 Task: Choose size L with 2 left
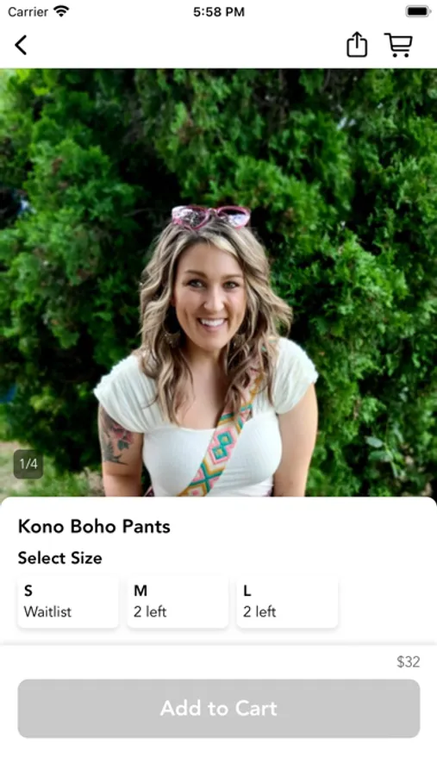coord(287,601)
